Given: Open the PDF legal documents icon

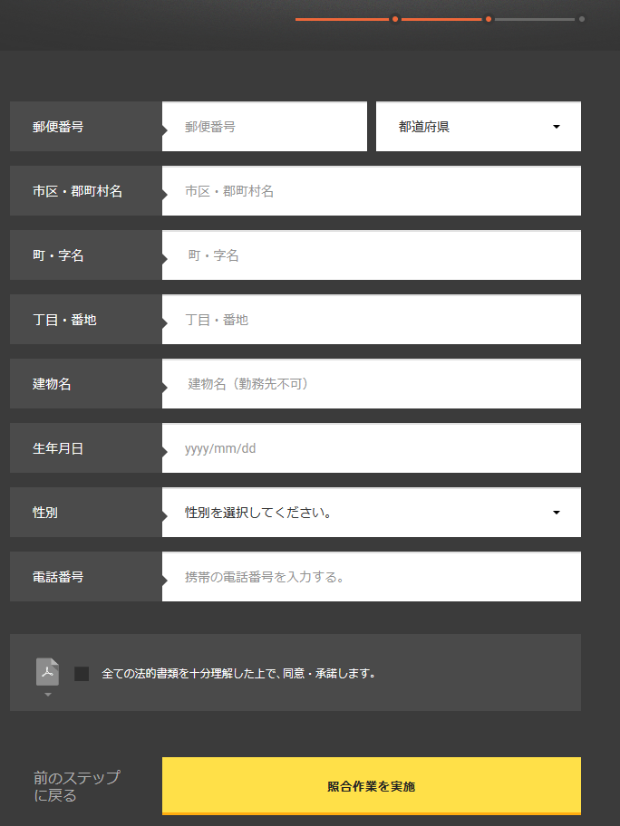Looking at the screenshot, I should click(47, 672).
